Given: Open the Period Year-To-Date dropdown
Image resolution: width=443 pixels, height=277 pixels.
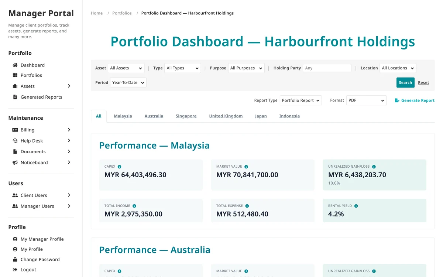Looking at the screenshot, I should (128, 82).
